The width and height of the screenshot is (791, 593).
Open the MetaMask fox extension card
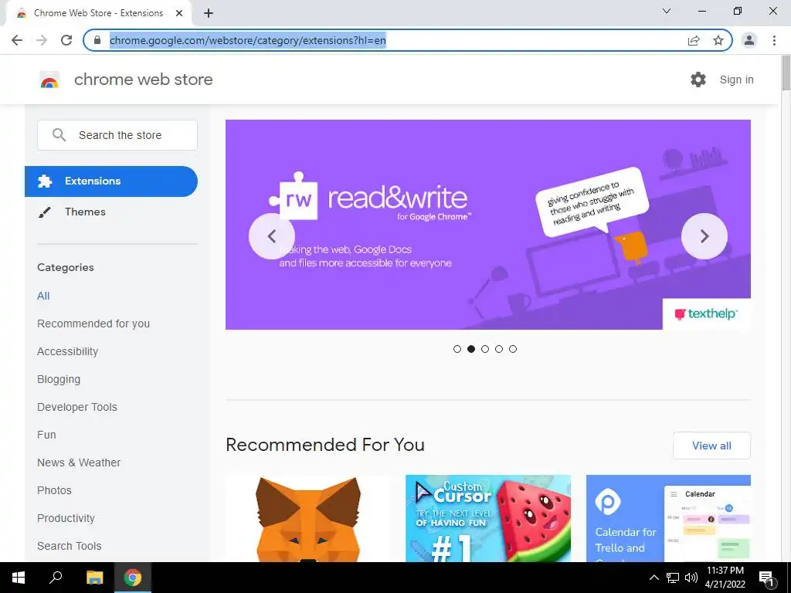pos(307,518)
